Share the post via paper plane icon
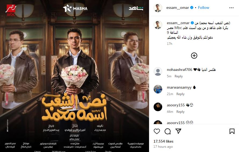Viewport: 239px width, 152px height. (178, 131)
